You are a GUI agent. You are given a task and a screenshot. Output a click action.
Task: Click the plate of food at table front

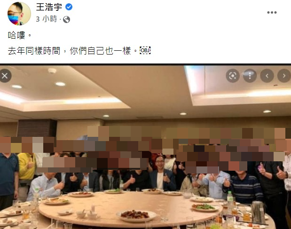[136, 216]
